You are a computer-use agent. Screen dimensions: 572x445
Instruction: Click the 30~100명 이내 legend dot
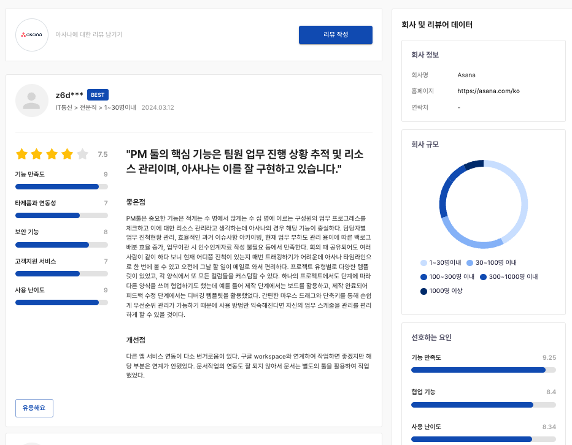(470, 262)
